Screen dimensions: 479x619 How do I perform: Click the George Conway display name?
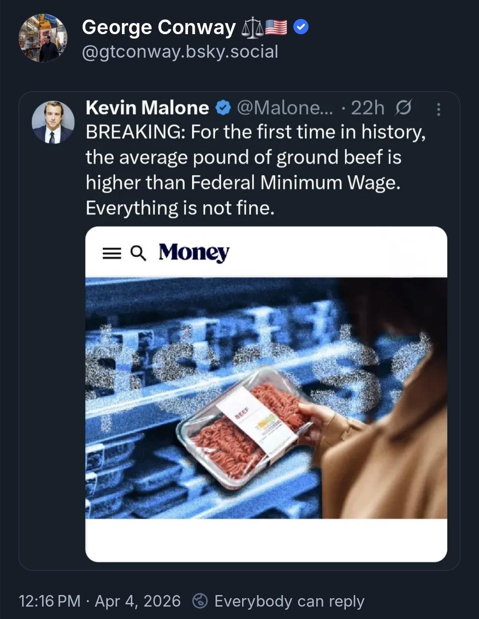click(158, 27)
